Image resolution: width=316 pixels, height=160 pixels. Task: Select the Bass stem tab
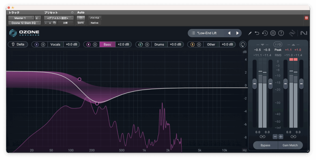(107, 44)
